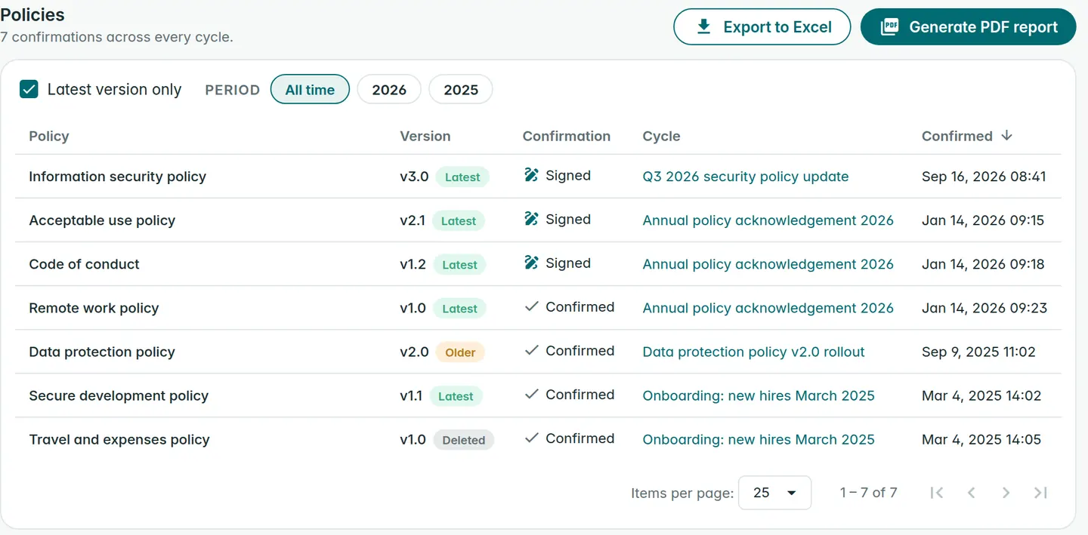Select the Secure development policy row name
The image size is (1088, 535).
point(119,395)
